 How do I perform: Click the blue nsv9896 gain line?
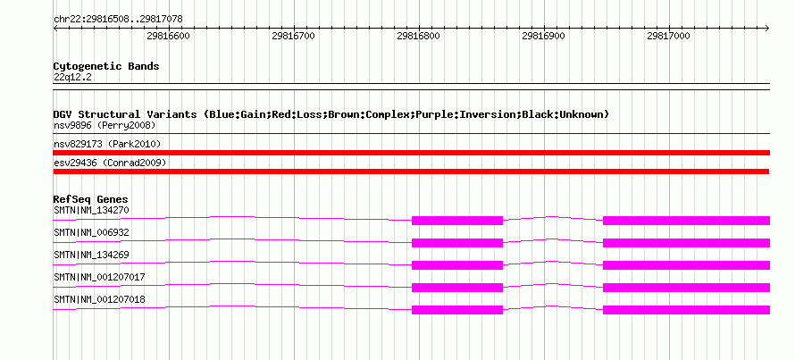click(x=412, y=134)
